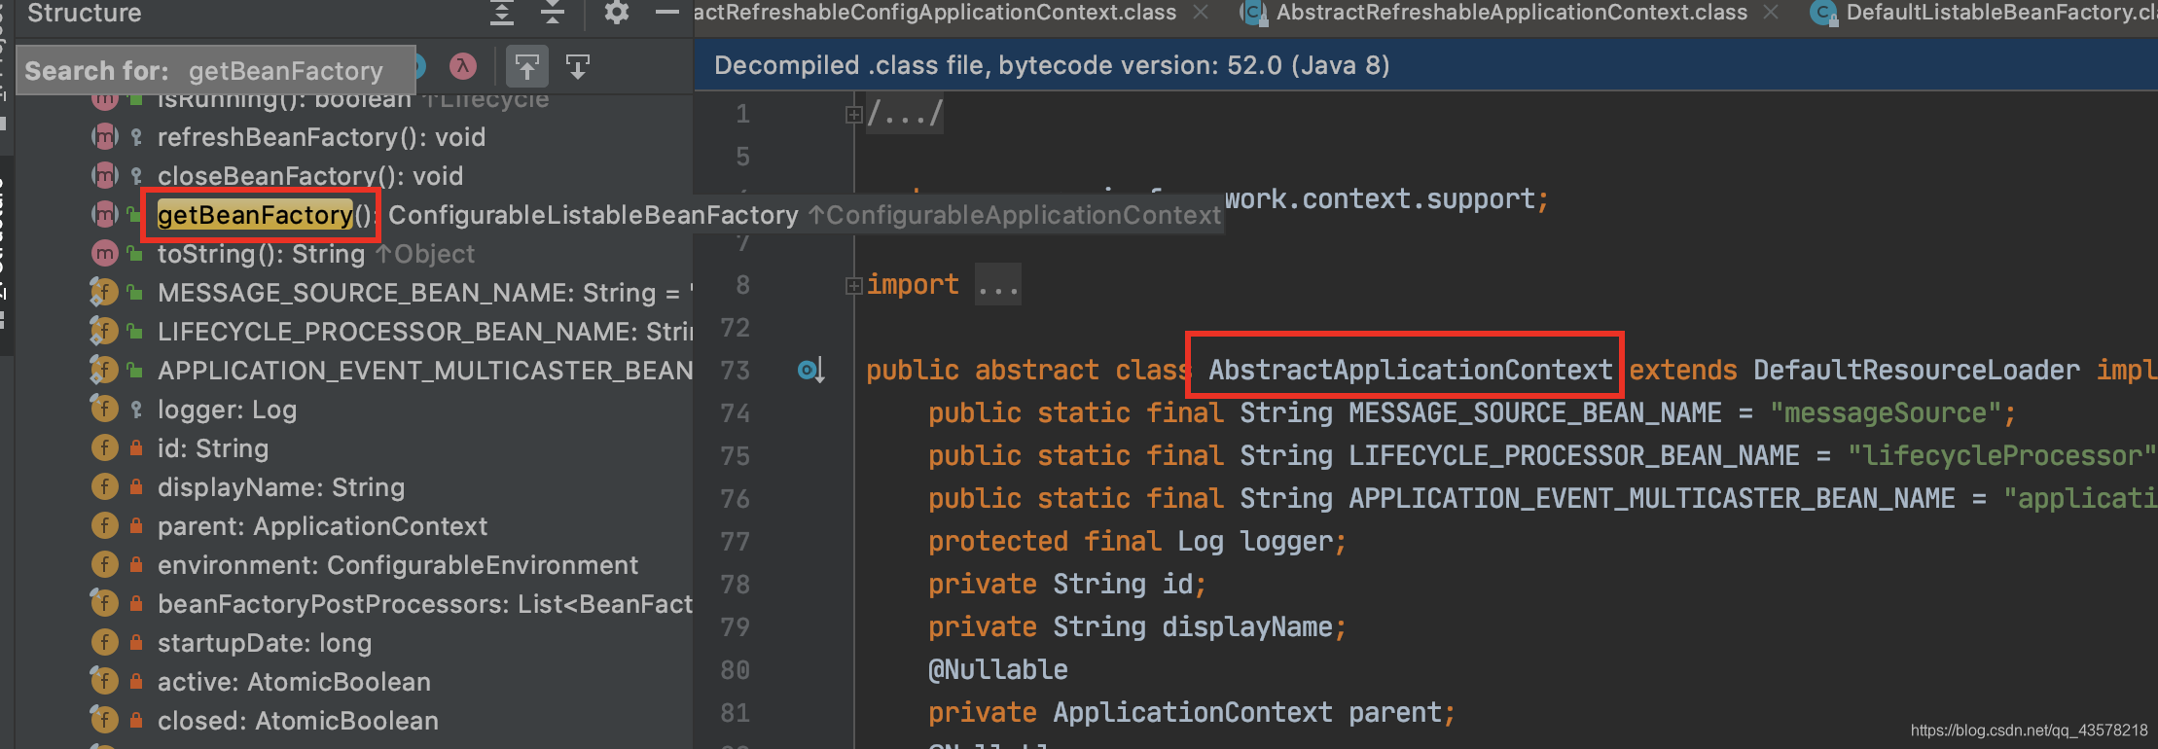The width and height of the screenshot is (2158, 749).
Task: Close AbstractRefreshableApplicationContext.class tab
Action: click(x=1771, y=13)
